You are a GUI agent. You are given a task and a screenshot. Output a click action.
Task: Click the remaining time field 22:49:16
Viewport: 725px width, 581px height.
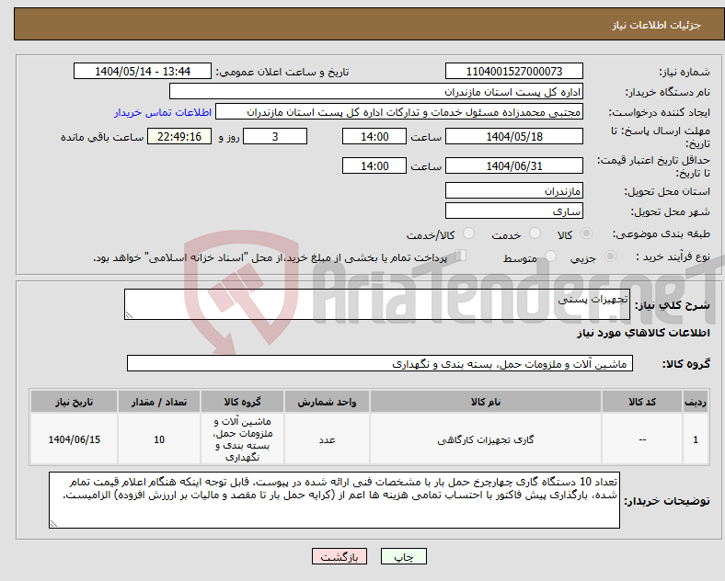coord(178,136)
